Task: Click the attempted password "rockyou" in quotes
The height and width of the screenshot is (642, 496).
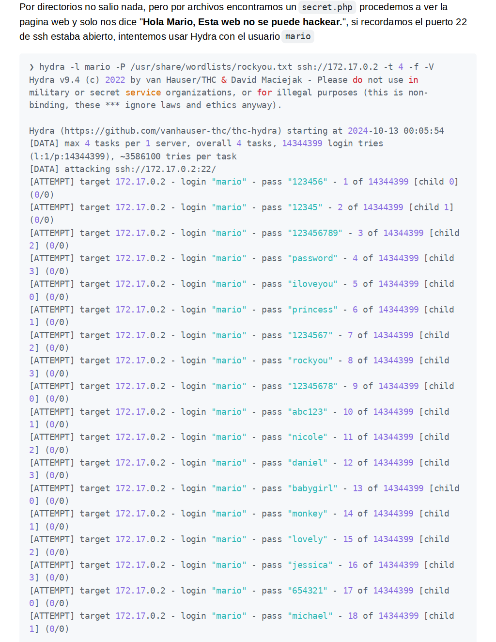Action: coord(310,360)
